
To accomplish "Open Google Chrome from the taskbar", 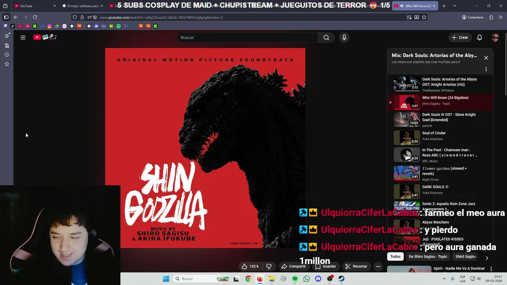I will (x=248, y=279).
